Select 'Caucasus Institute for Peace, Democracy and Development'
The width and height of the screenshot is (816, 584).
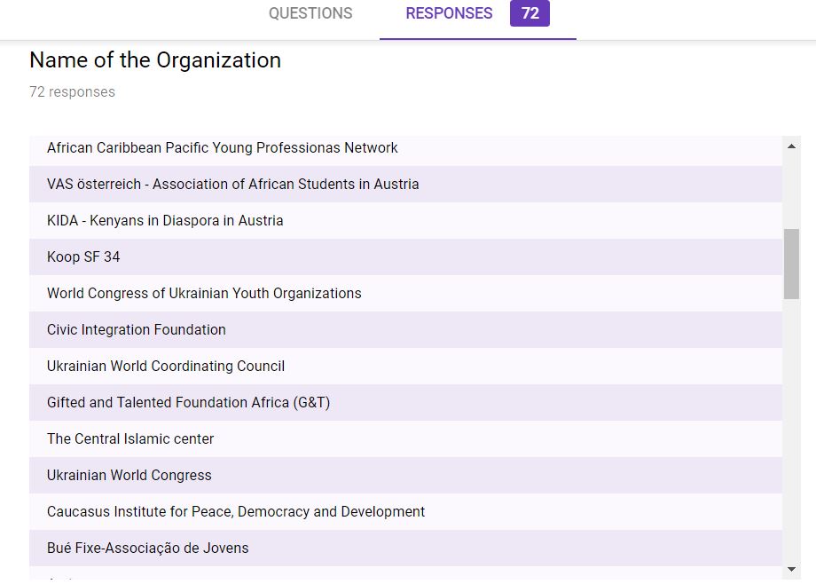[405, 511]
